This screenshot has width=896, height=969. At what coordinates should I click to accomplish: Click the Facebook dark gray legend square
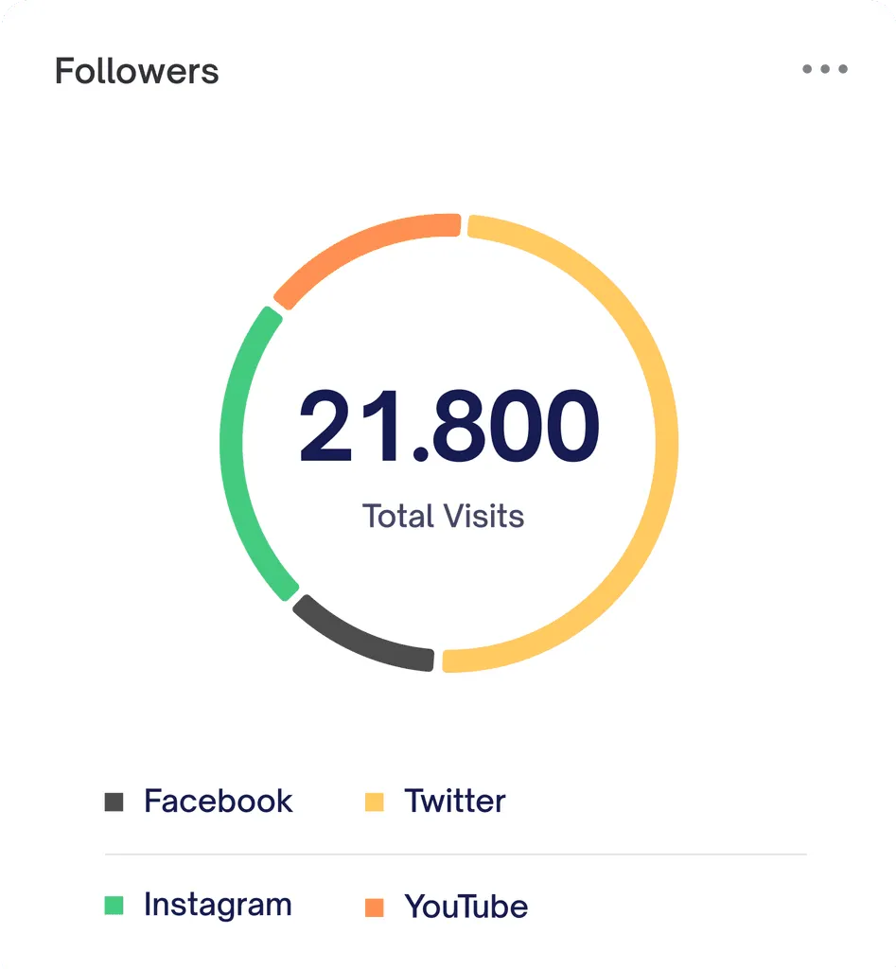tap(114, 802)
